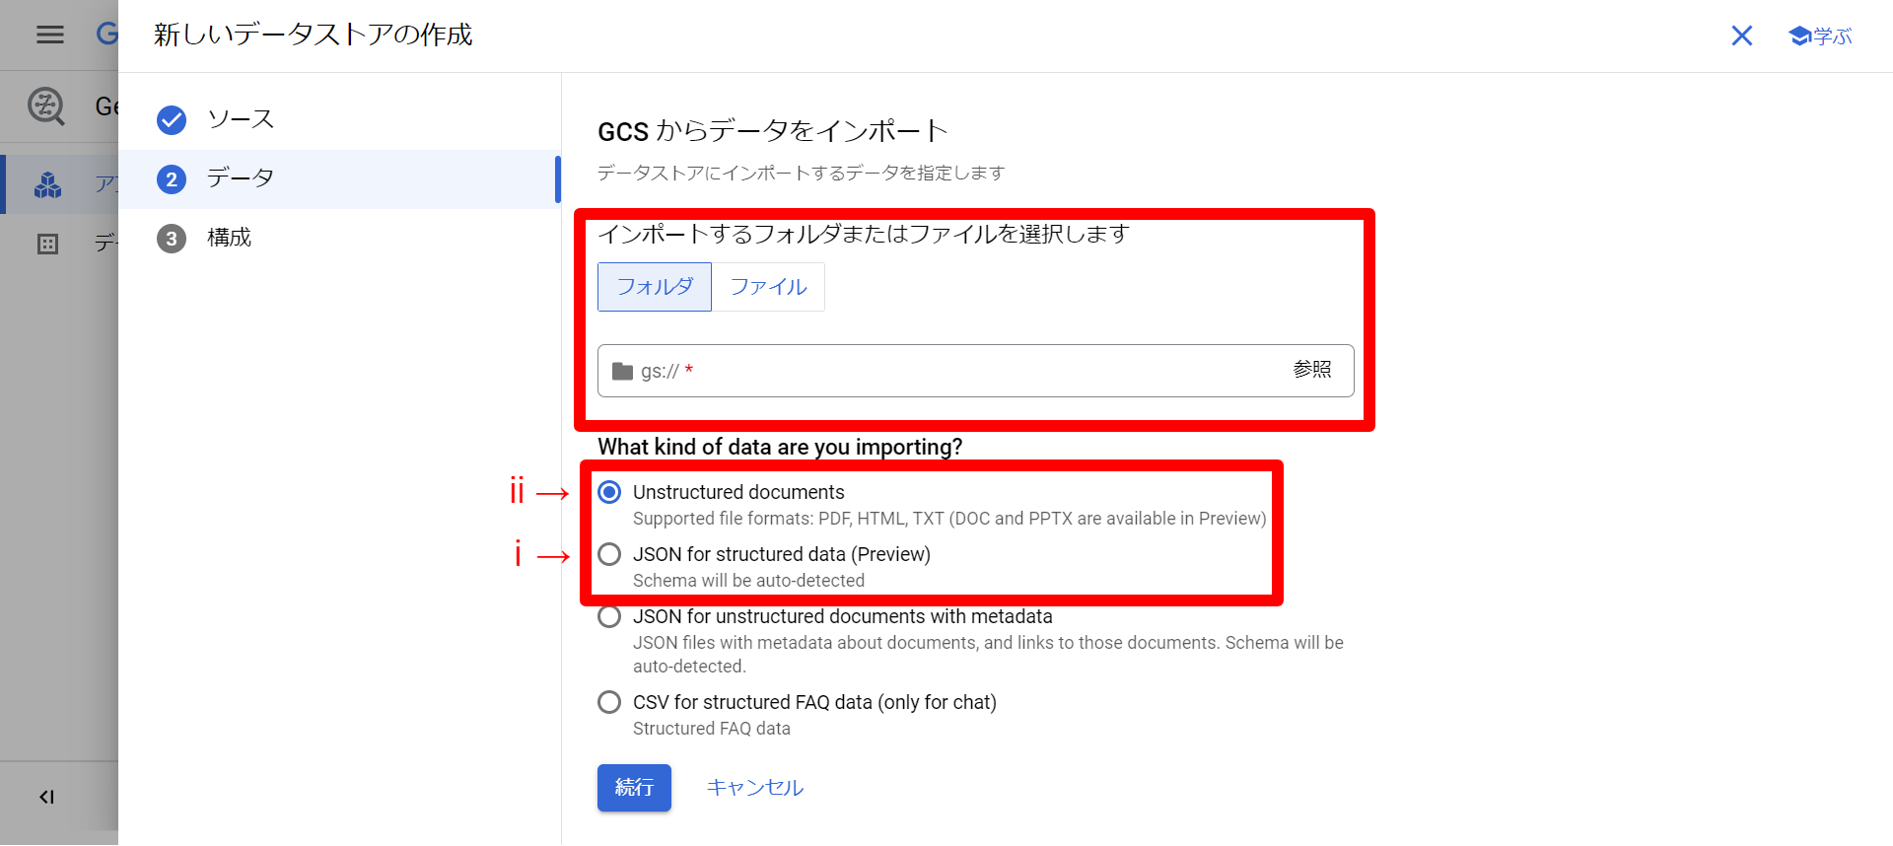
Task: Click the キャンセル cancel link
Action: (x=754, y=788)
